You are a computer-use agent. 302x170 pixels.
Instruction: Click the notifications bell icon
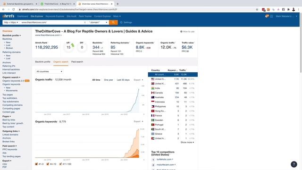point(267,16)
